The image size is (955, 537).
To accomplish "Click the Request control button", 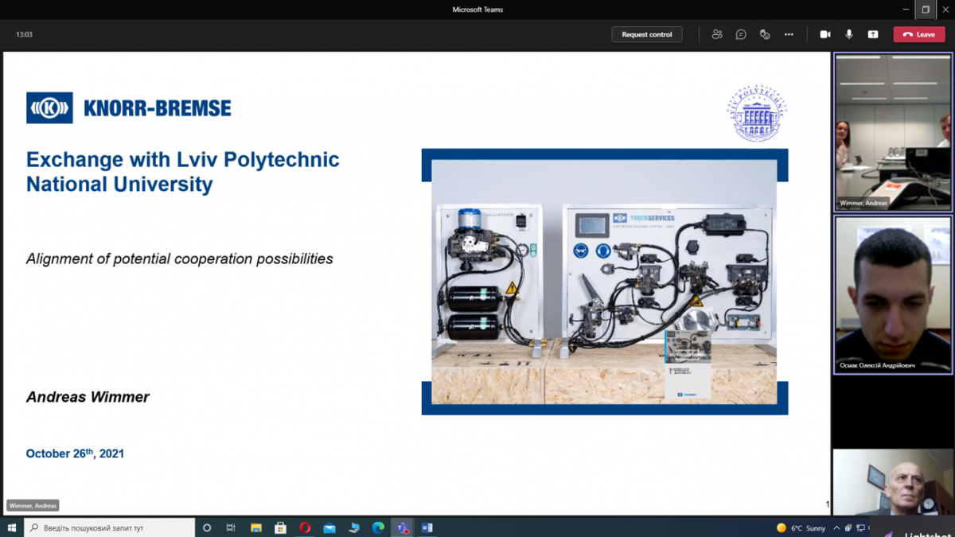I will [x=647, y=34].
